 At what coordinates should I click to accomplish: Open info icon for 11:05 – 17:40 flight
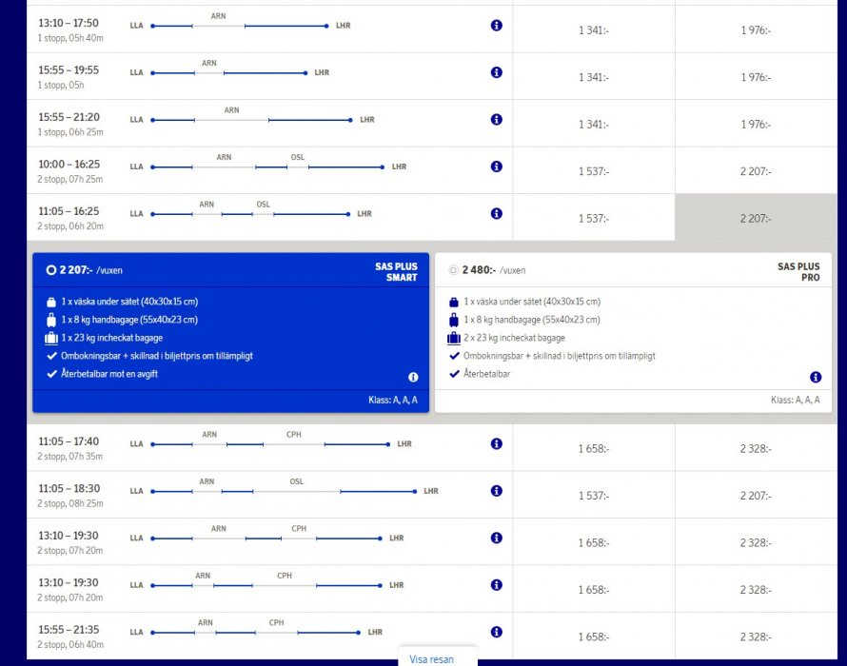(x=496, y=444)
